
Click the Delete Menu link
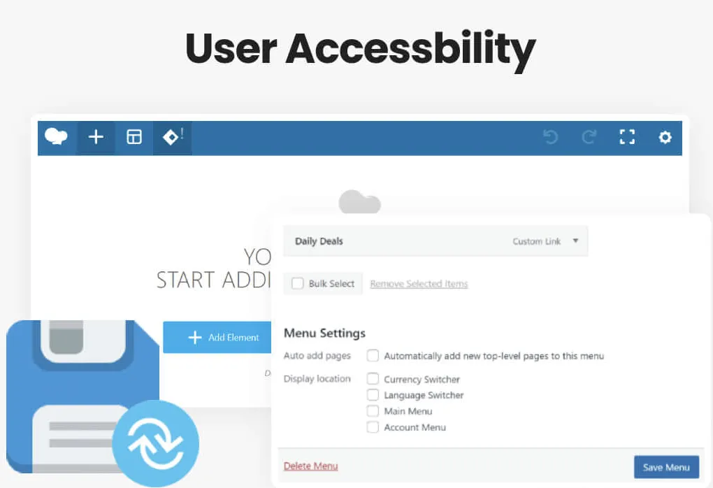tap(310, 466)
